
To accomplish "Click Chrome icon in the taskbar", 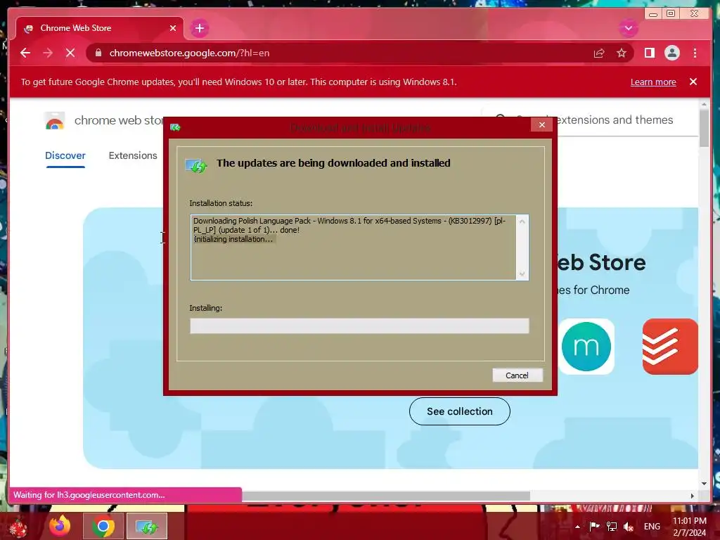I will (x=103, y=526).
